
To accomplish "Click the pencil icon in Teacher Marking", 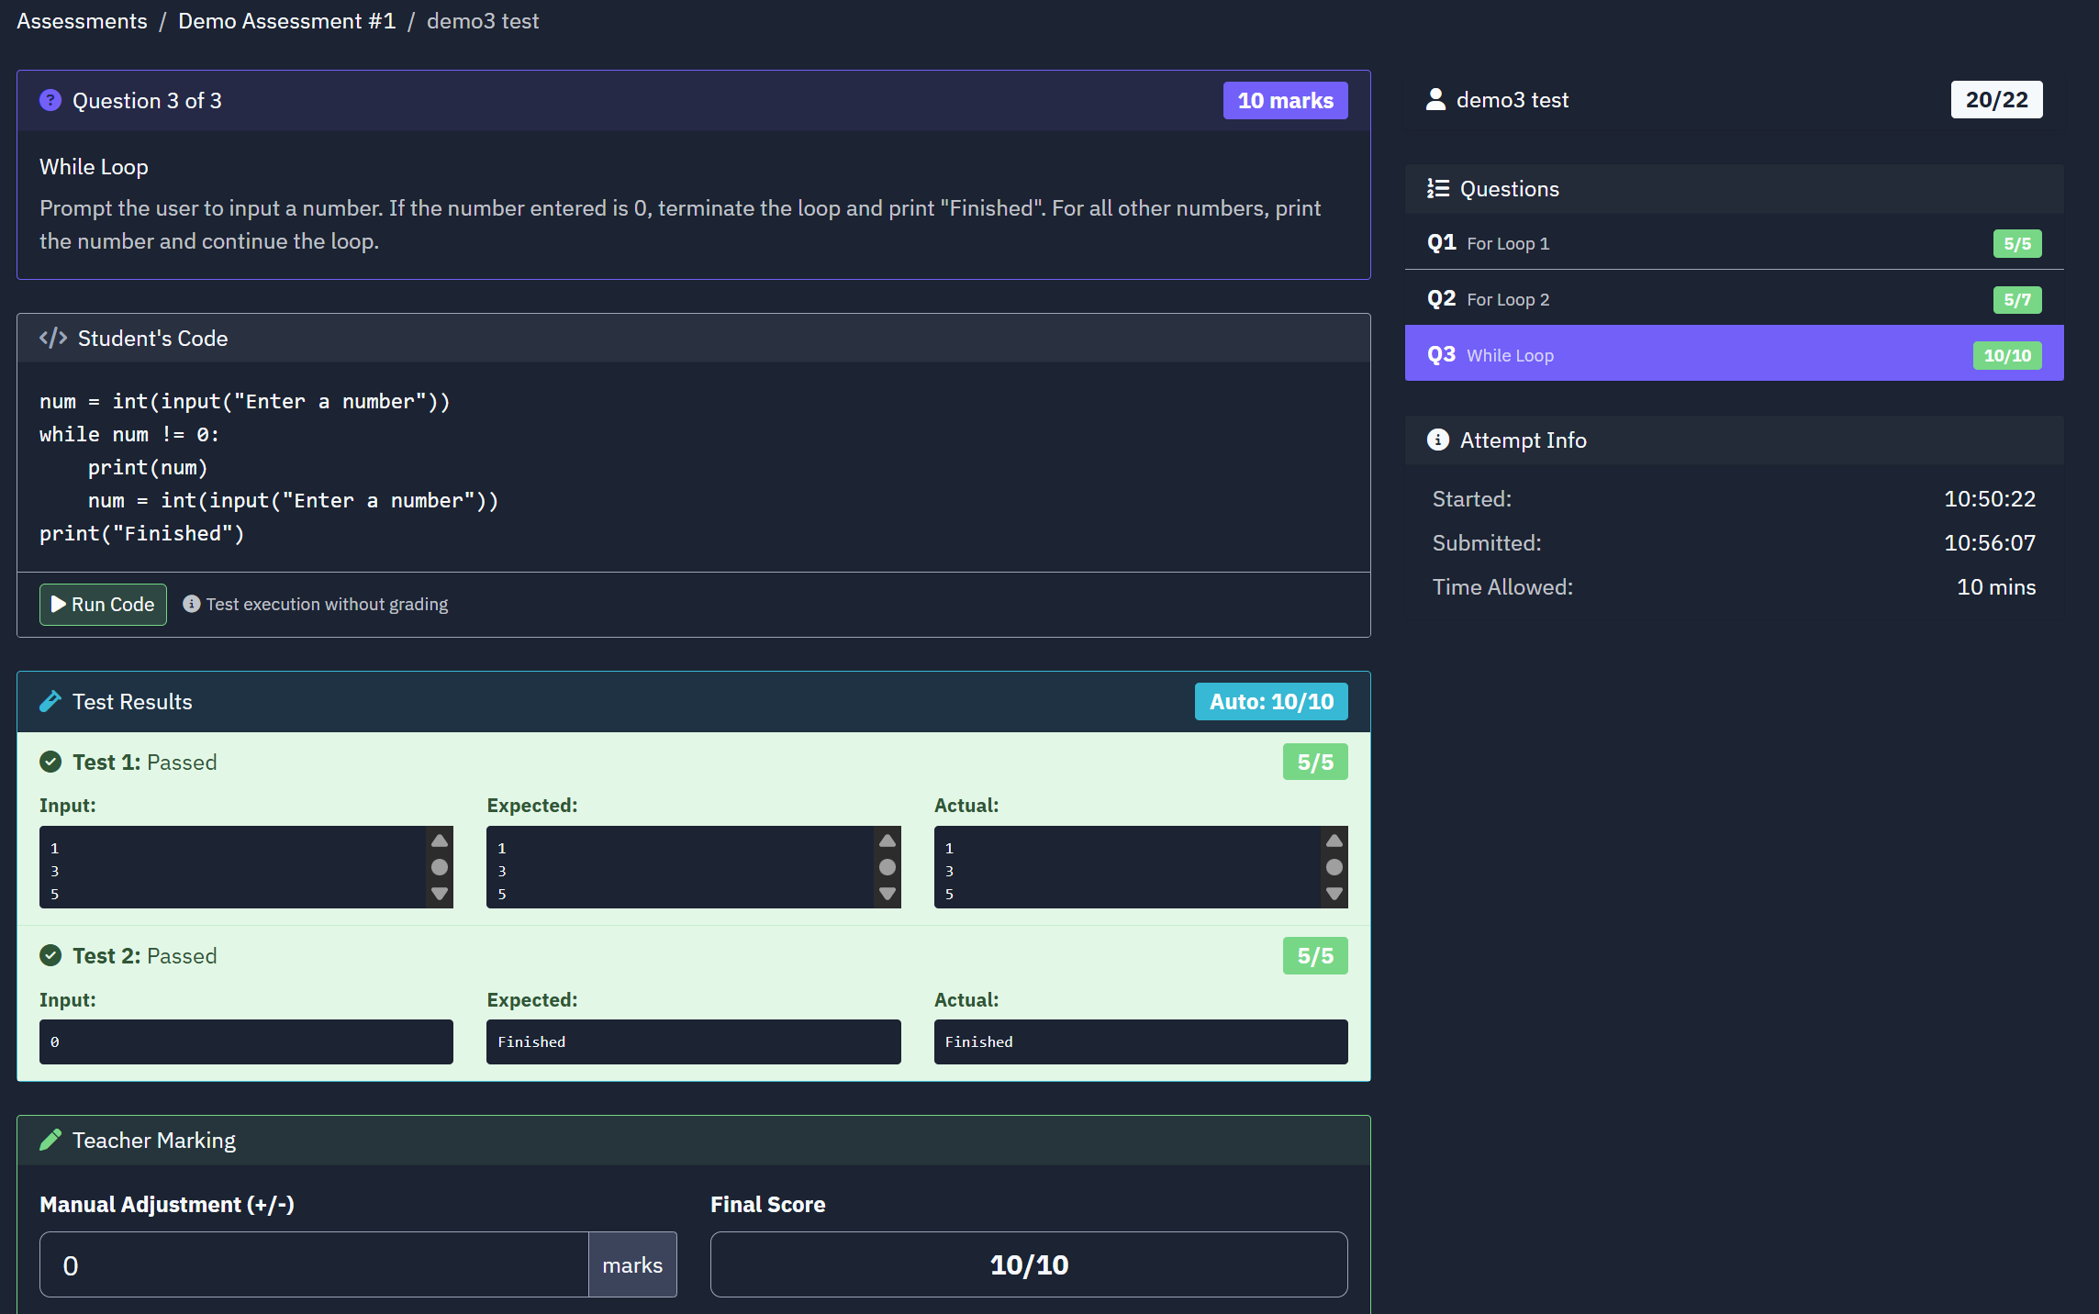I will (50, 1140).
